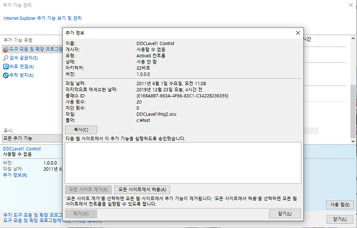The width and height of the screenshot is (357, 228).
Task: Click the 검색 공급자 magnifier icon
Action: coord(6,58)
